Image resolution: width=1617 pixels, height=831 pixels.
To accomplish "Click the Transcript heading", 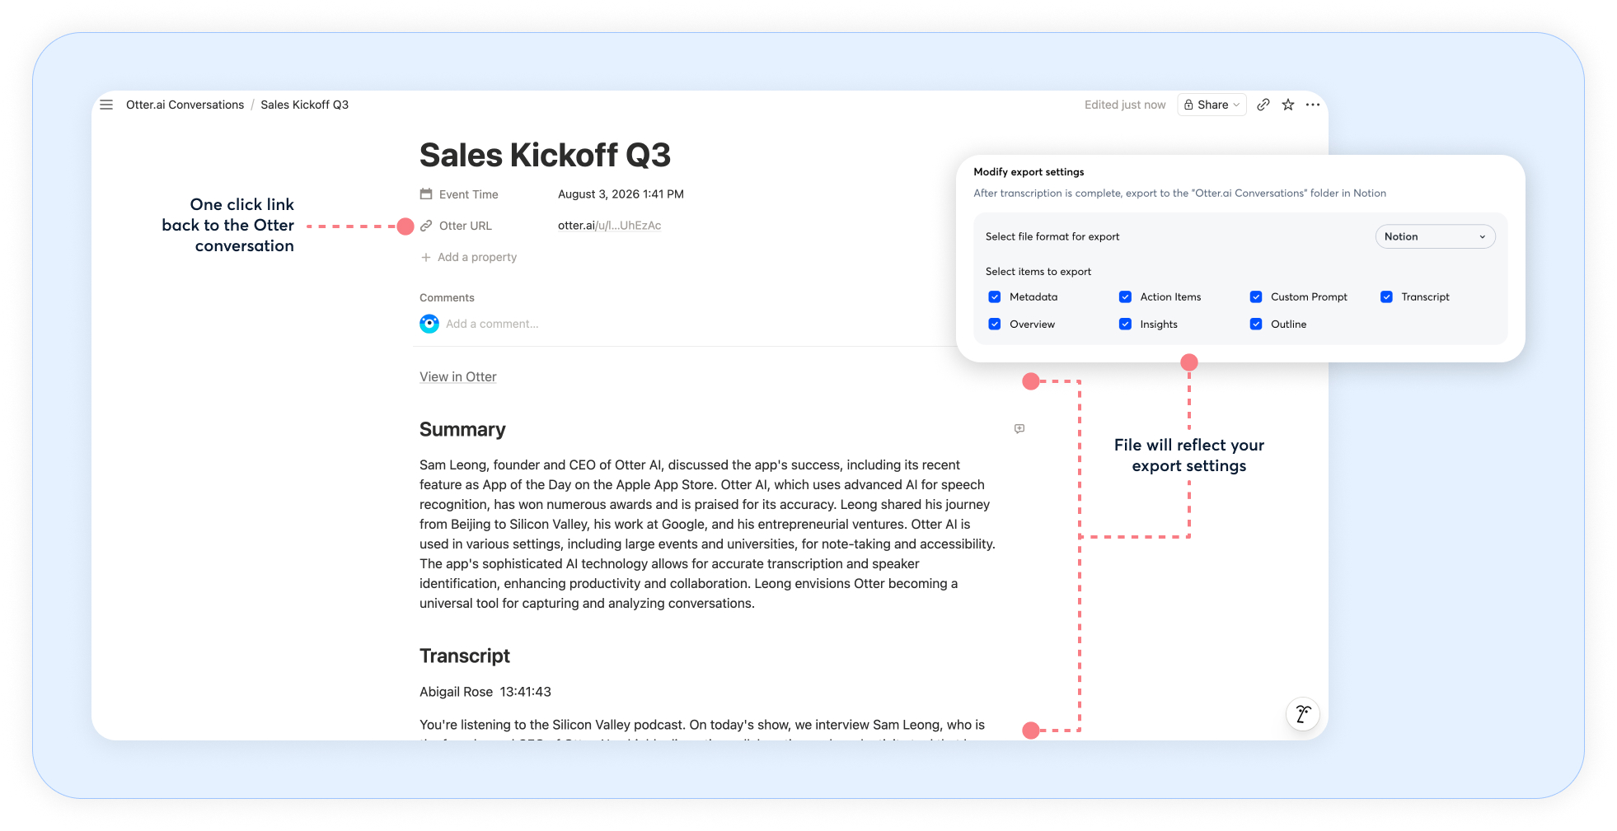I will 465,656.
